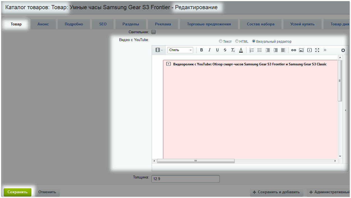
Task: Switch to the Товар tab
Action: coord(16,24)
